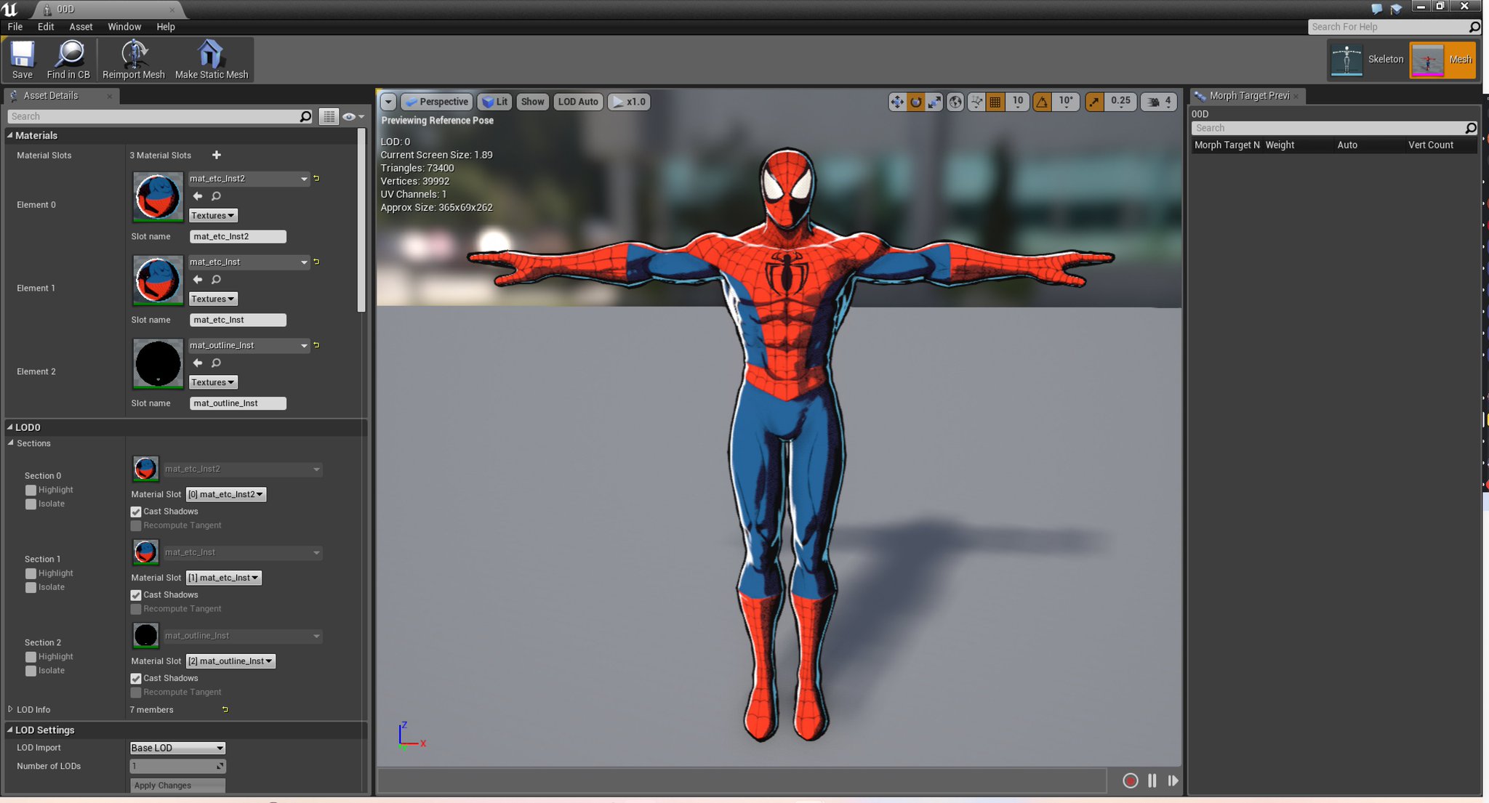Save the asset with the Save icon
The image size is (1489, 803).
(22, 59)
